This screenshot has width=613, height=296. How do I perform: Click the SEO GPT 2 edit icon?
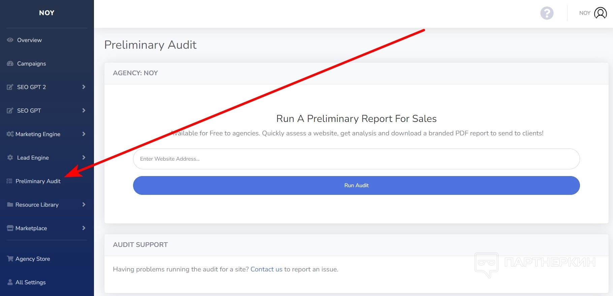(x=10, y=87)
